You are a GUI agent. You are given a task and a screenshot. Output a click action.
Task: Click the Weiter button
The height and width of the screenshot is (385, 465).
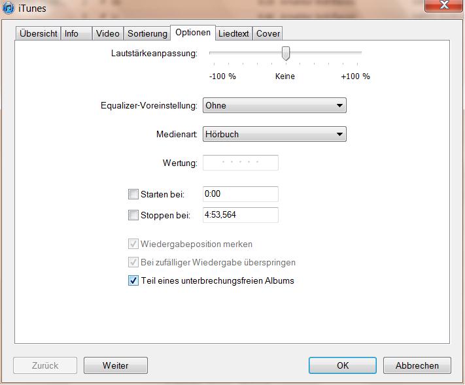click(x=116, y=365)
